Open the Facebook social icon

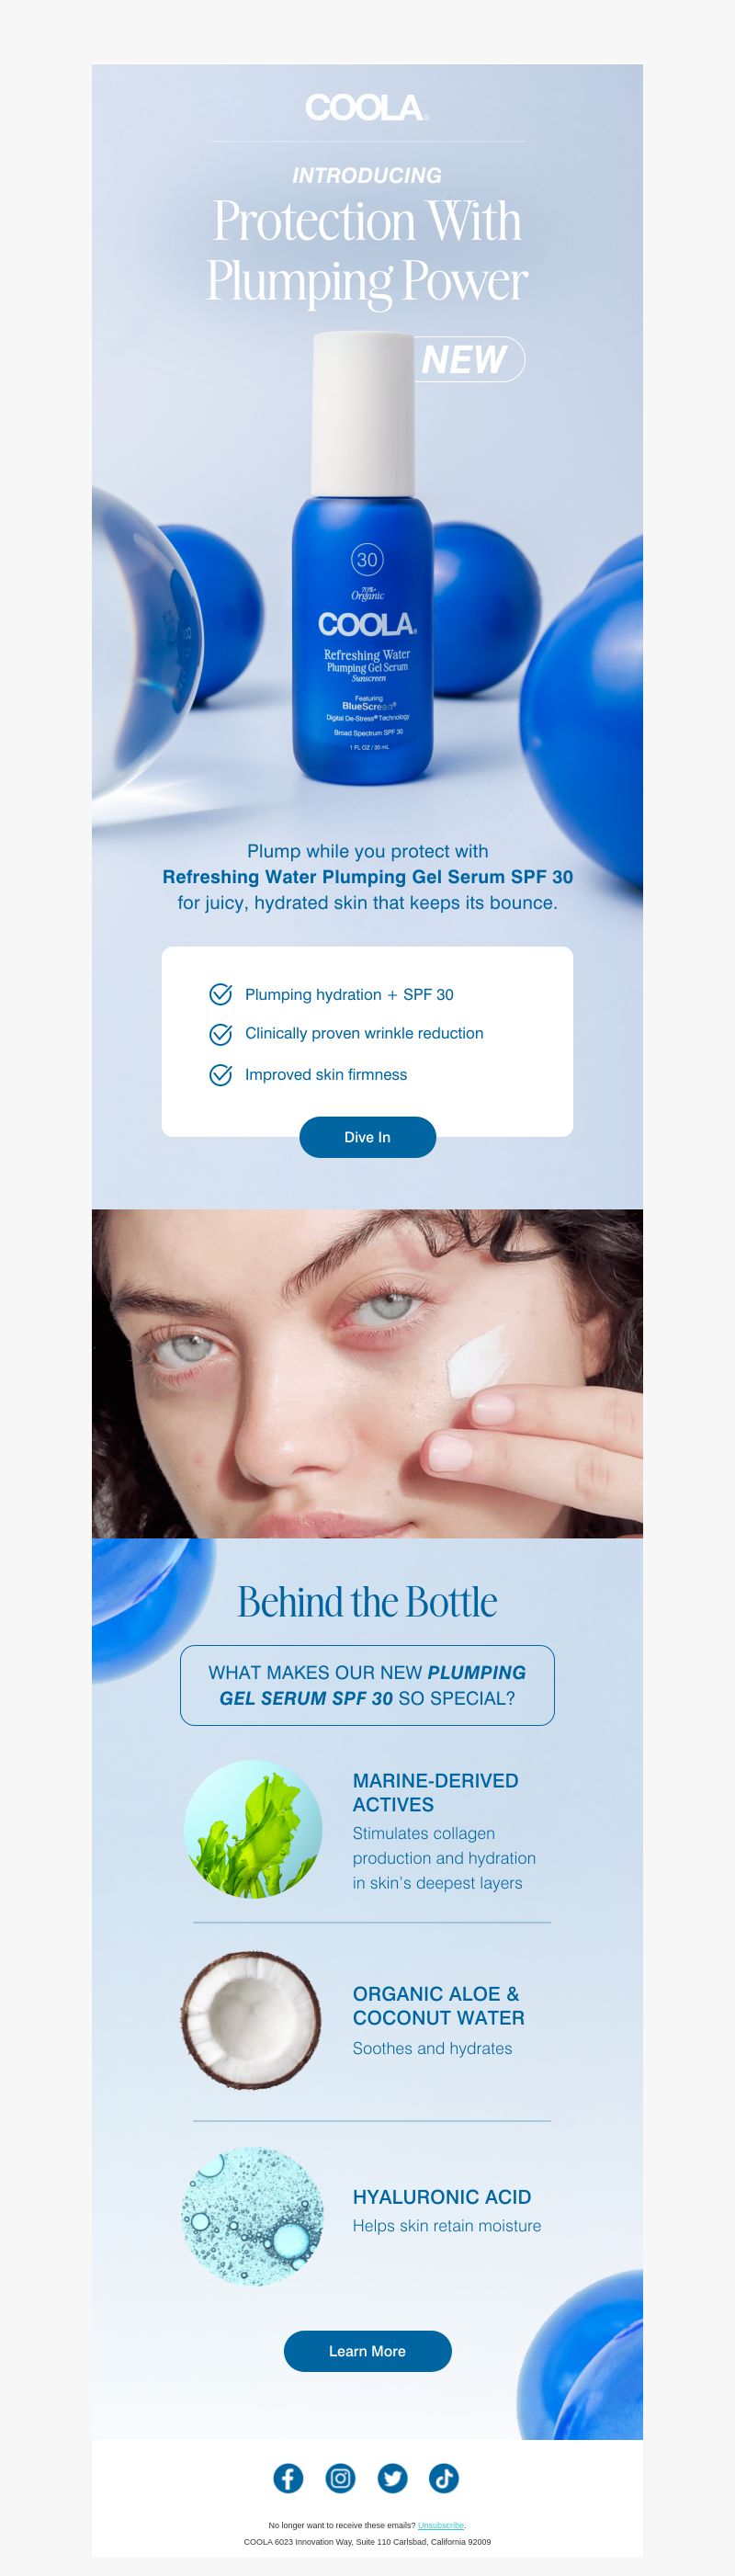288,2477
